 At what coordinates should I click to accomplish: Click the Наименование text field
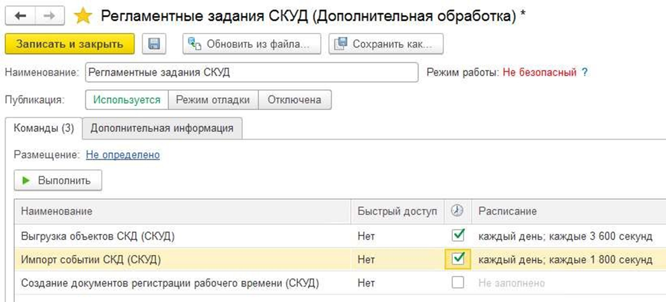(251, 72)
